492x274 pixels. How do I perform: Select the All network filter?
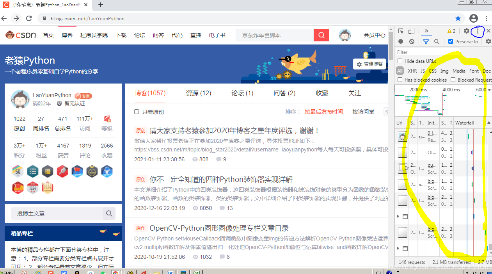pos(400,71)
